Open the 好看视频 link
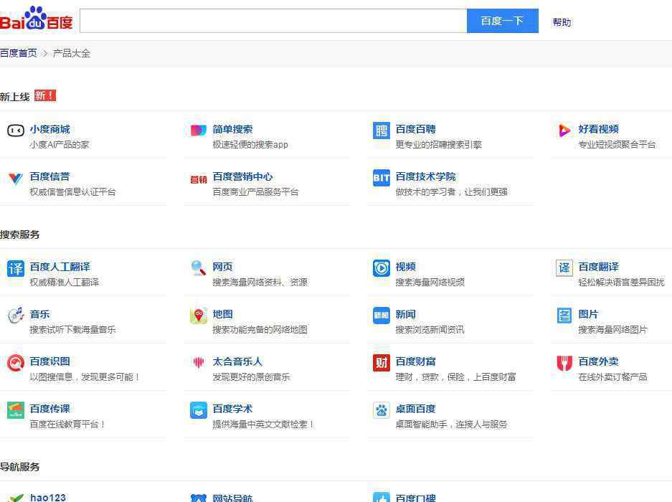672x502 pixels. pos(599,129)
